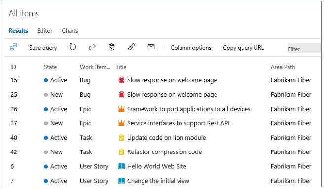Open Service interfaces to support Rest API
Viewport: 324px width, 189px height.
(179, 123)
